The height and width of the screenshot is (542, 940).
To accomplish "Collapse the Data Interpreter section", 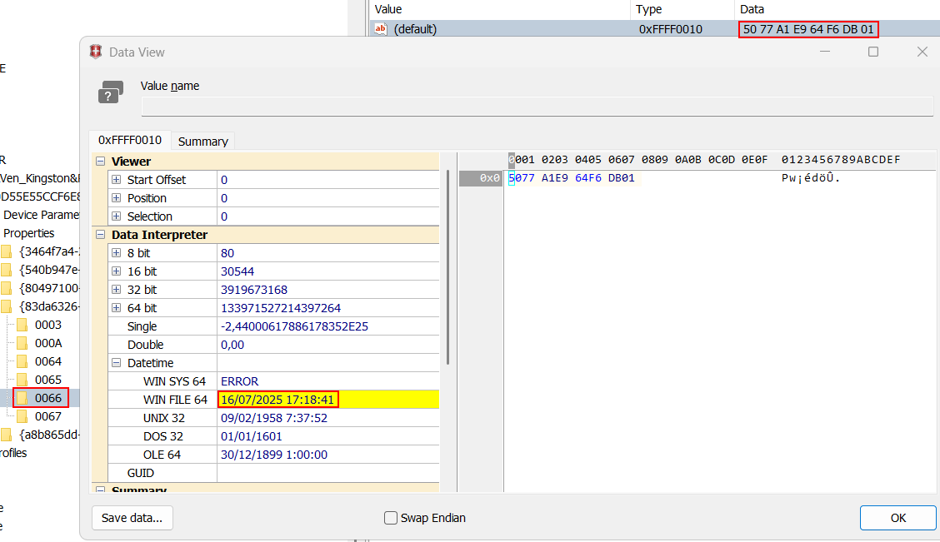I will pyautogui.click(x=100, y=235).
